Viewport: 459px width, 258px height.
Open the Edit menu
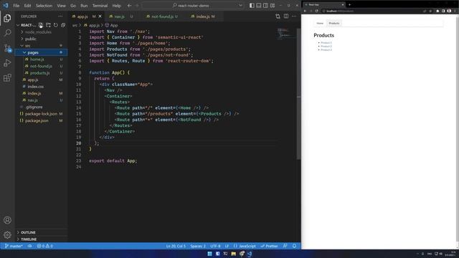tap(27, 6)
